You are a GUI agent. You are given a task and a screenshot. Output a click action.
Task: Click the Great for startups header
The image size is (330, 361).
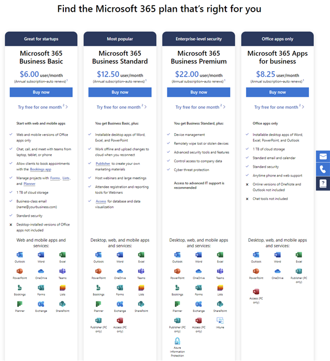tap(41, 39)
